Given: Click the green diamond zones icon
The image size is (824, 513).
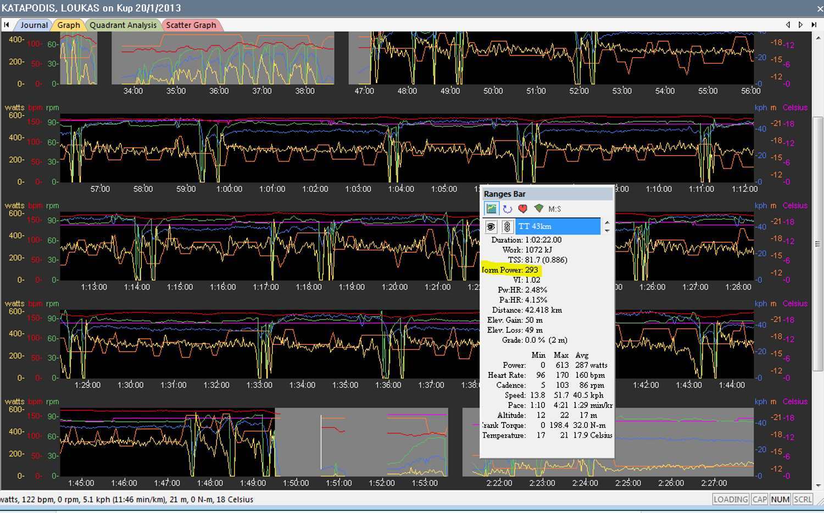Looking at the screenshot, I should point(538,209).
